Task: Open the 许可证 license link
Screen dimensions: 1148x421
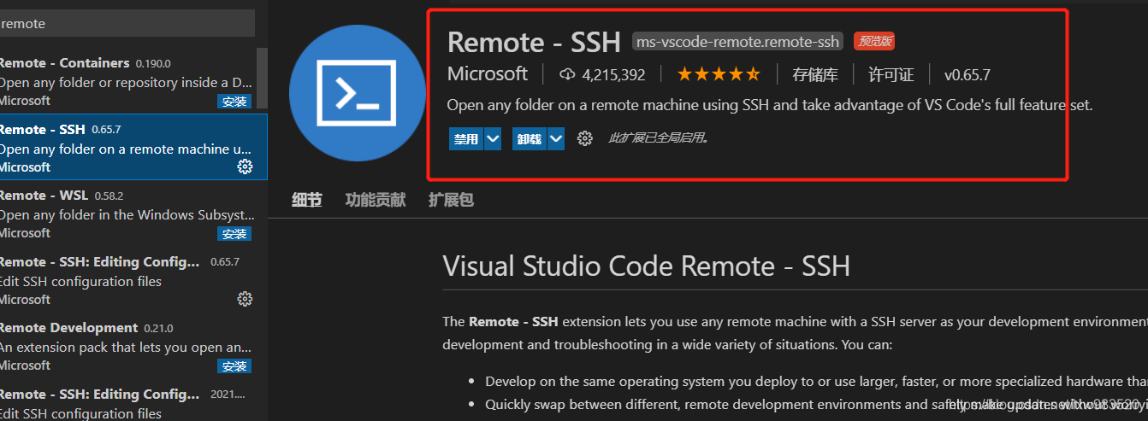Action: tap(891, 75)
